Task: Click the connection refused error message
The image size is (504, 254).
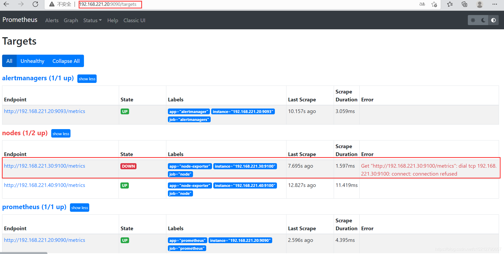Action: tap(429, 170)
